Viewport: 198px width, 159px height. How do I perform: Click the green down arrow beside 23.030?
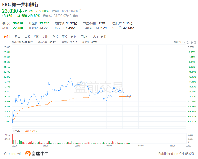click(20, 11)
